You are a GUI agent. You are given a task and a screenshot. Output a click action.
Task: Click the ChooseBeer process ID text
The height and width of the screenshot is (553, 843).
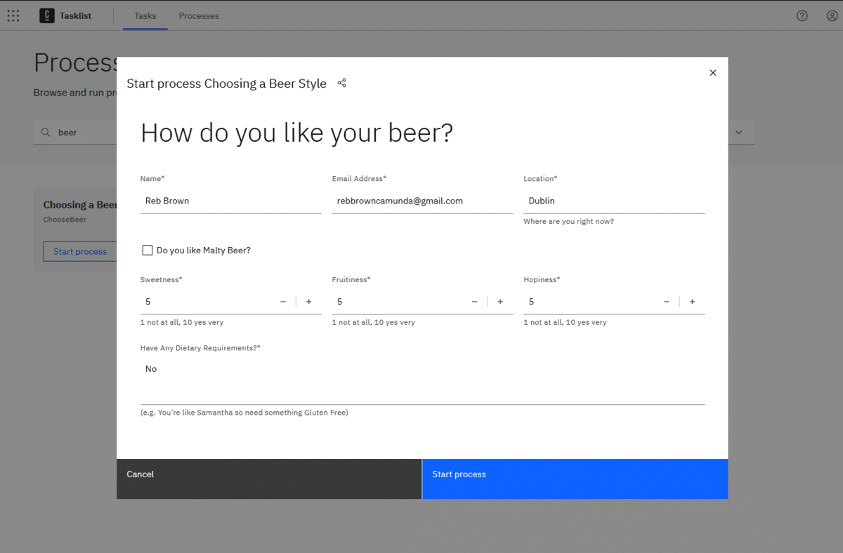(65, 220)
